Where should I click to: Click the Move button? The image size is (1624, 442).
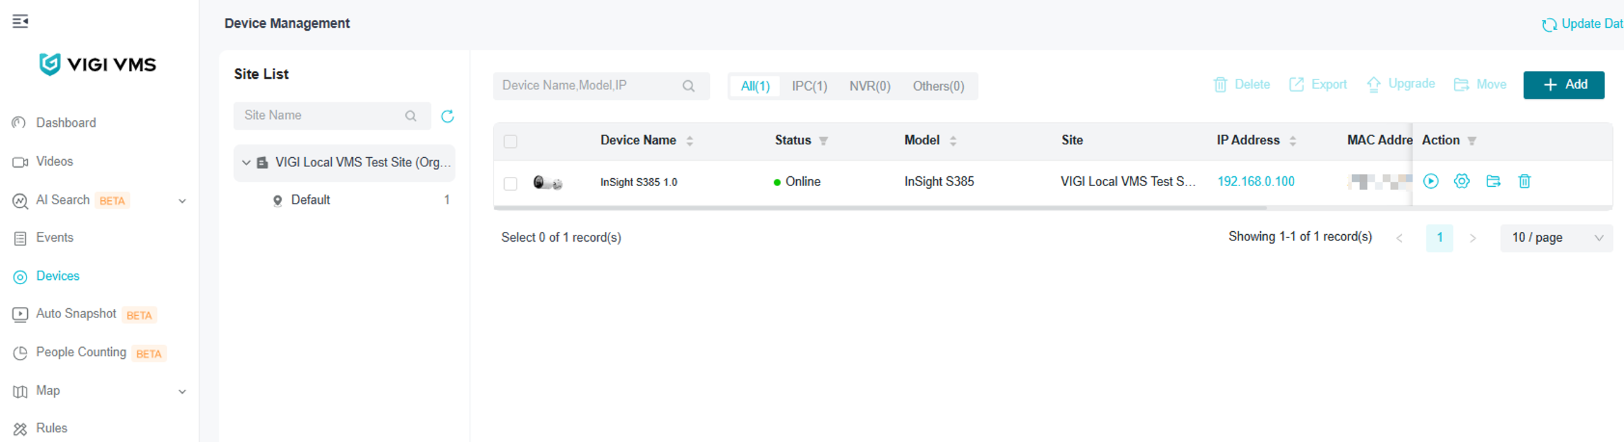[x=1480, y=84]
